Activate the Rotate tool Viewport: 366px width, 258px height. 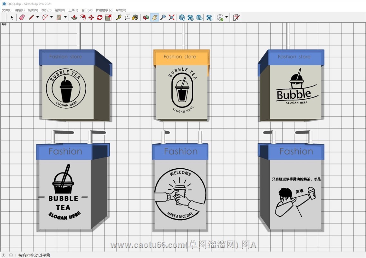click(x=100, y=17)
